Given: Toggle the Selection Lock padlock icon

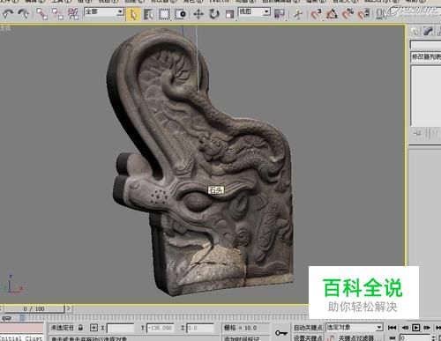Looking at the screenshot, I should click(80, 328).
